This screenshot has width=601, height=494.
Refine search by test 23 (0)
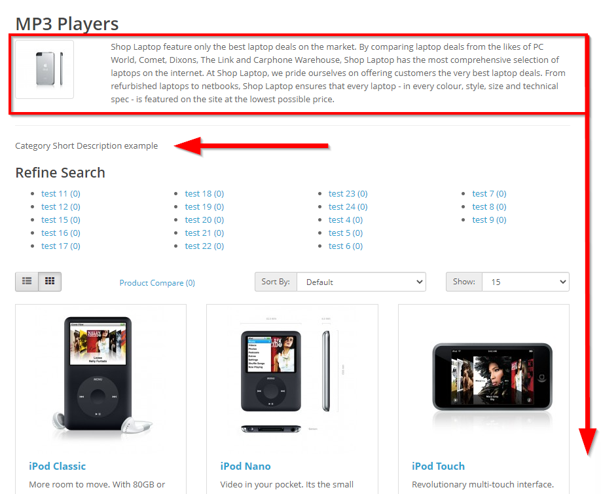click(x=348, y=194)
